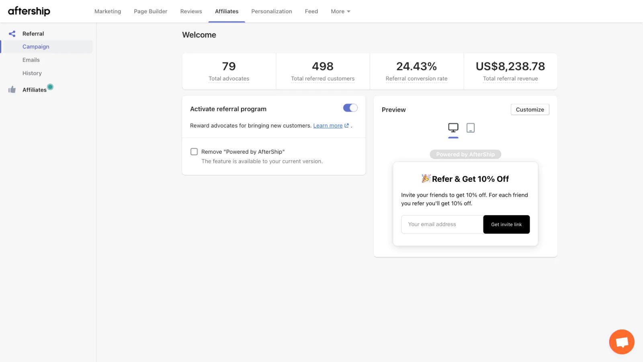Open History under Referral
Viewport: 643px width, 362px height.
[32, 73]
